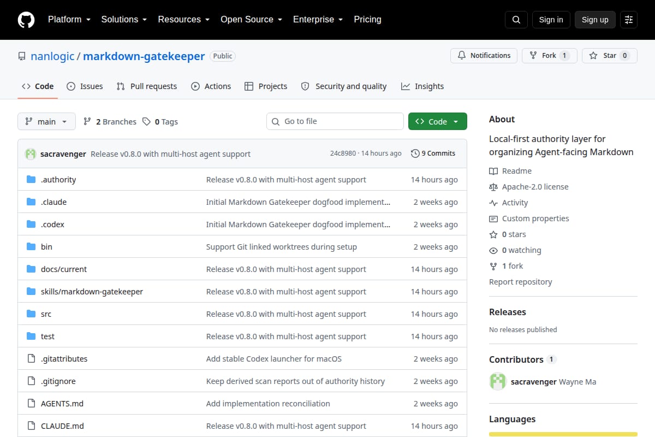
Task: Open the green Code dropdown button
Action: pos(438,122)
